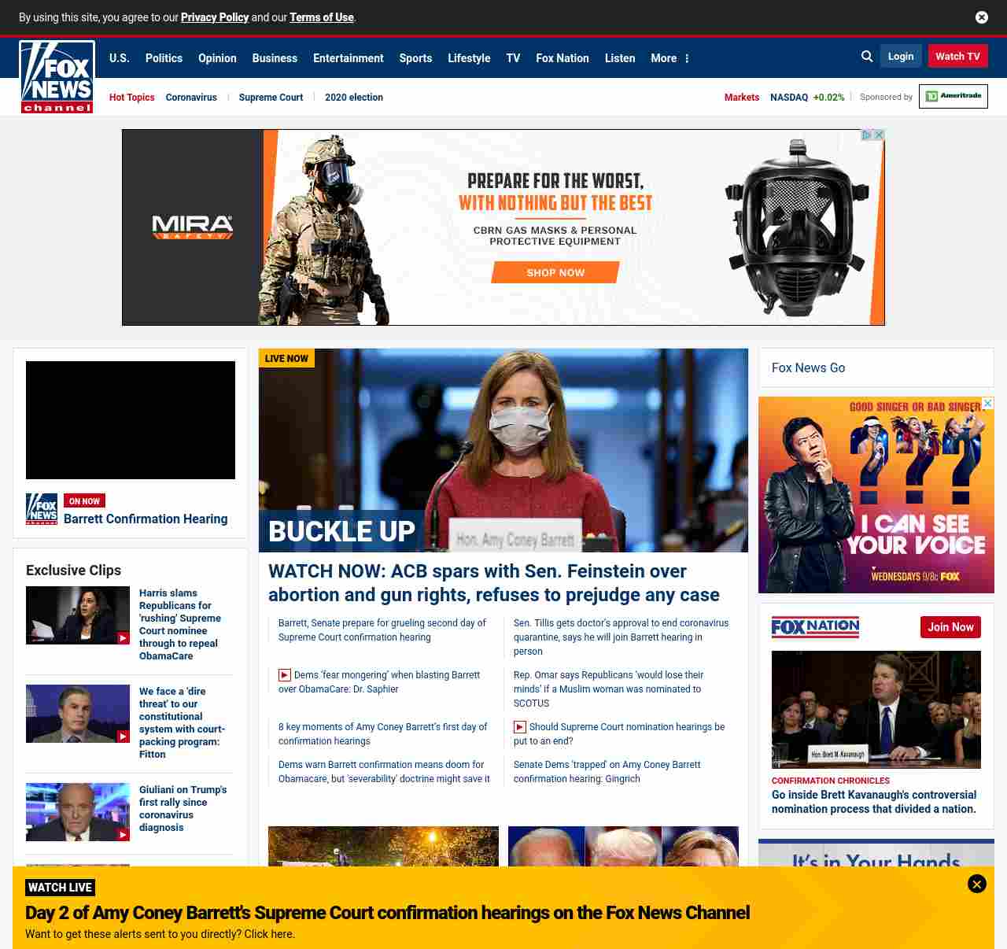
Task: Open the Fox Nation logo link
Action: [x=815, y=627]
